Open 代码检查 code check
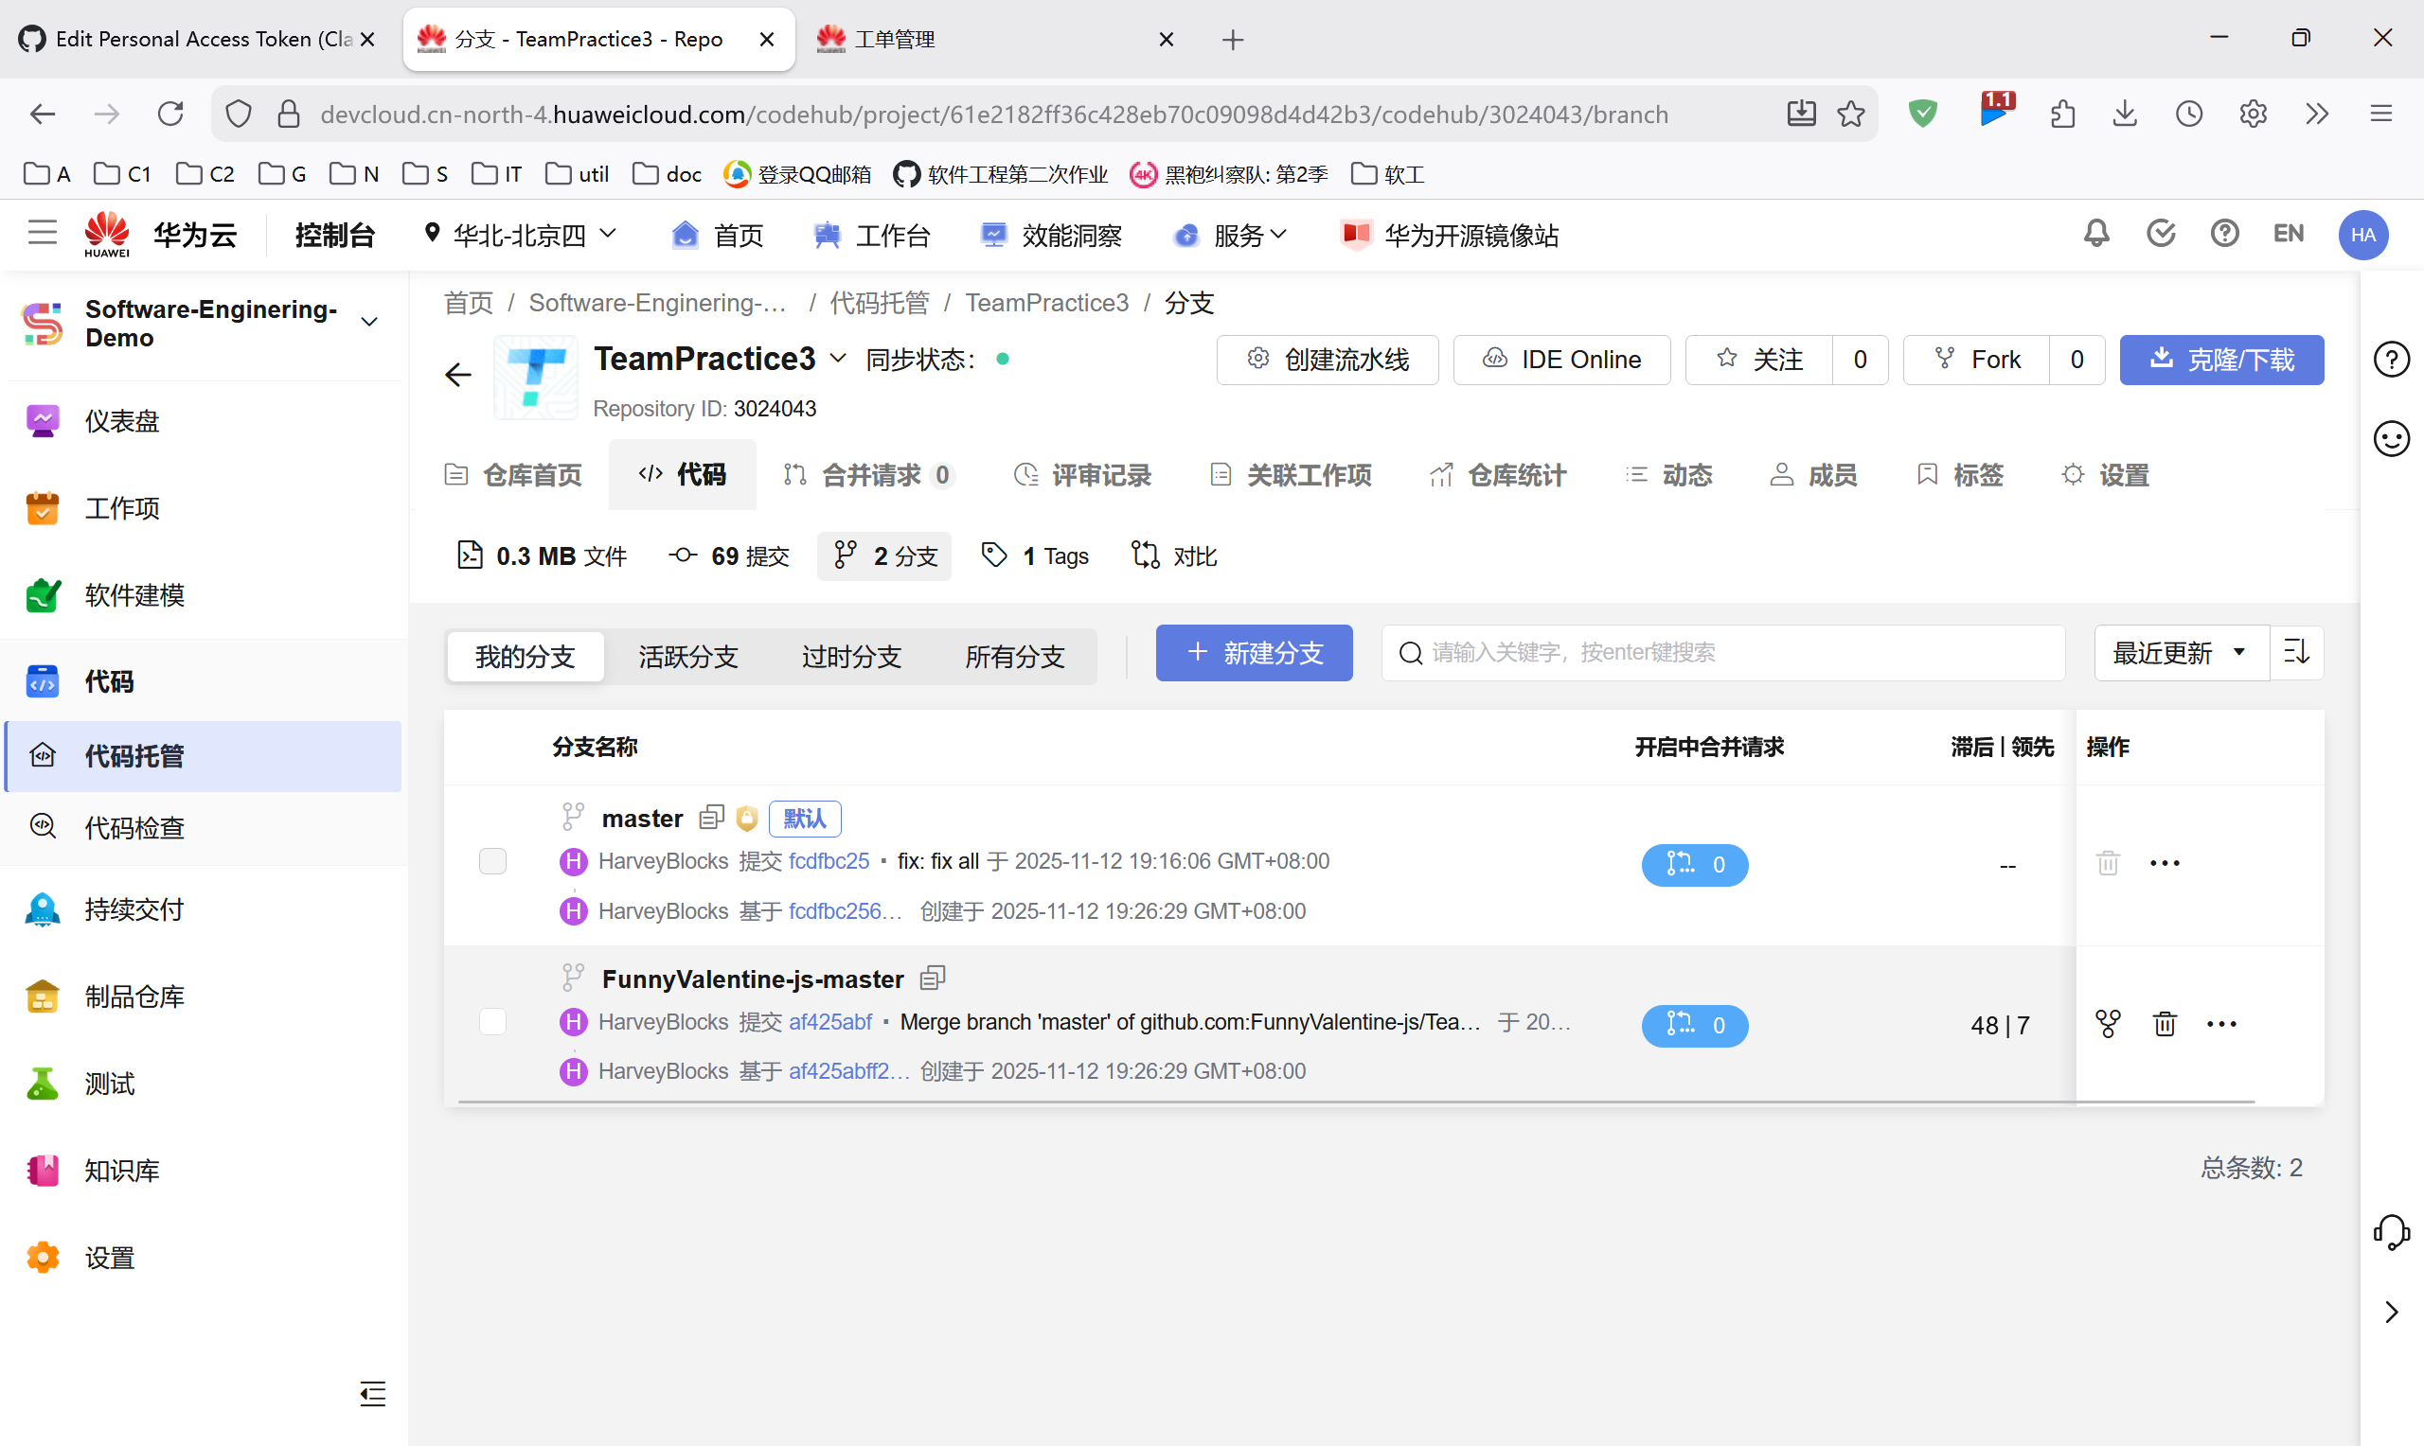The height and width of the screenshot is (1446, 2424). click(134, 826)
